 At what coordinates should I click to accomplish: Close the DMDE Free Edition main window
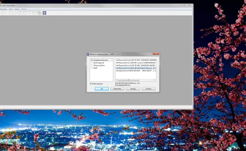[189, 5]
